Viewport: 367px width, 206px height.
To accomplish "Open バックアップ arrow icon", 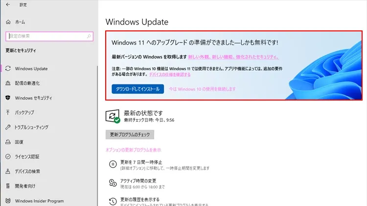I will pos(8,112).
